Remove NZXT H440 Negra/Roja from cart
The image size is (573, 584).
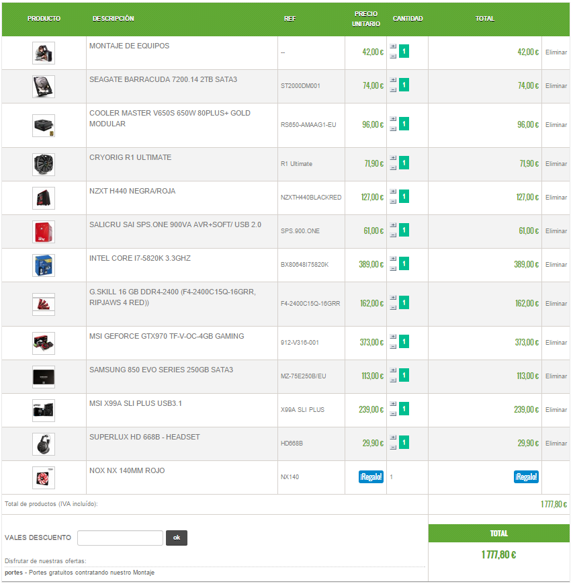coord(556,198)
